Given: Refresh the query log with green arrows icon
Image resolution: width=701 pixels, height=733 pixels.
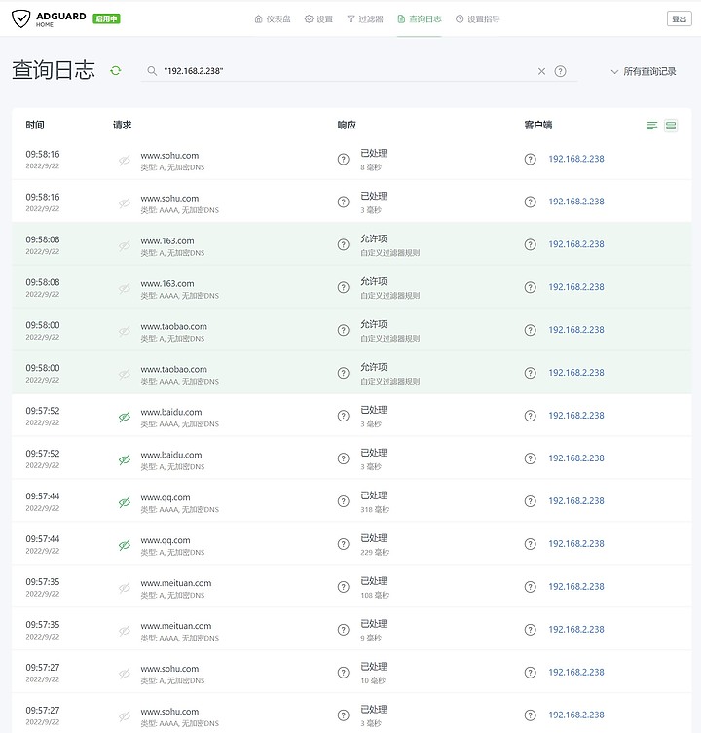Looking at the screenshot, I should click(116, 71).
